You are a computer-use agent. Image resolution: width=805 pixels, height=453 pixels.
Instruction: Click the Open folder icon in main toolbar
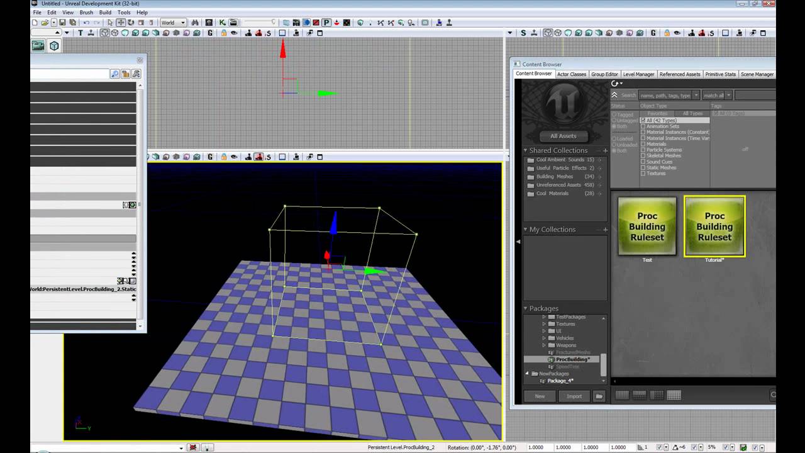click(45, 23)
